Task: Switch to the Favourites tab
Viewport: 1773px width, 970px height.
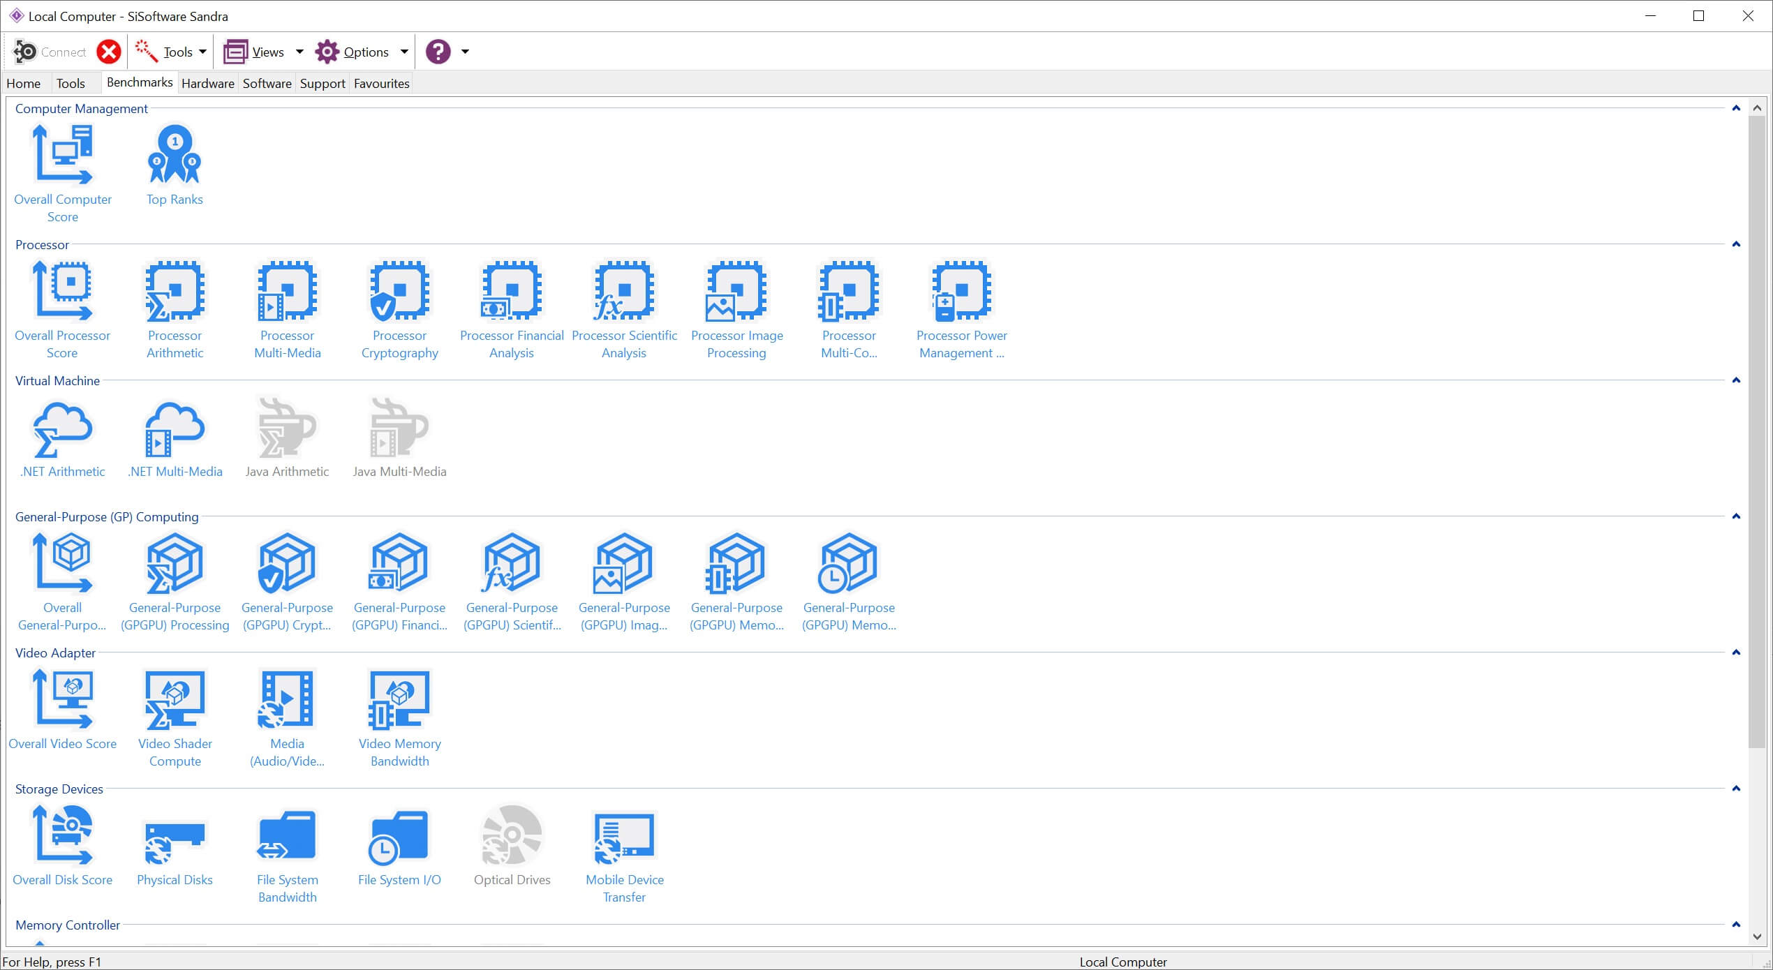Action: pos(381,83)
